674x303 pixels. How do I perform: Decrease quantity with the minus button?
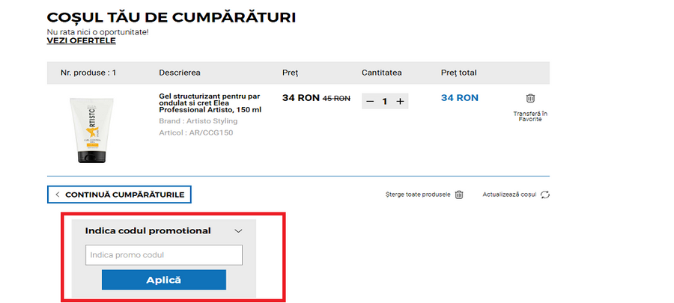pyautogui.click(x=370, y=101)
